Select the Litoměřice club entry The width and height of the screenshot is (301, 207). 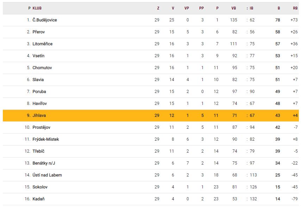[x=43, y=44]
